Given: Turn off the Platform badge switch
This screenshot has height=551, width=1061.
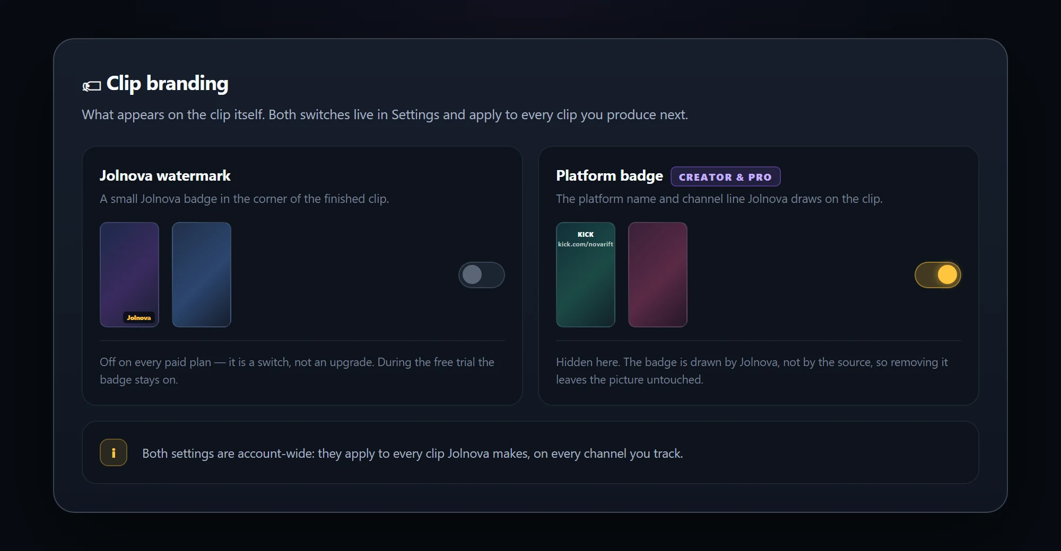Looking at the screenshot, I should (x=938, y=275).
